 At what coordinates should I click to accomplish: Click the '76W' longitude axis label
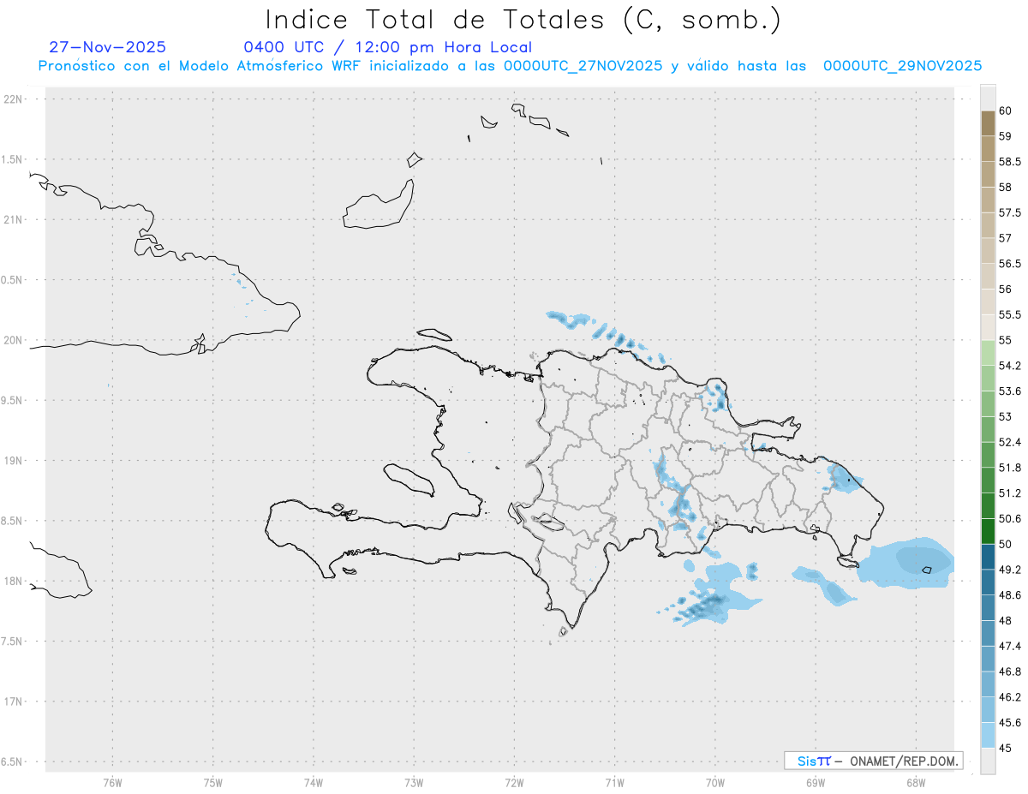(x=112, y=782)
